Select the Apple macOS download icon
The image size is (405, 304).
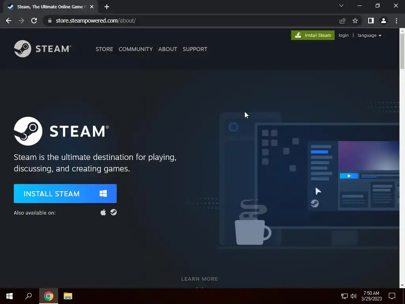click(x=103, y=213)
